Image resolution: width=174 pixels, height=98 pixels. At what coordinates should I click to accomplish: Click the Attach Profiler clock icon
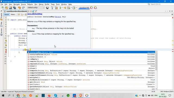[74, 8]
